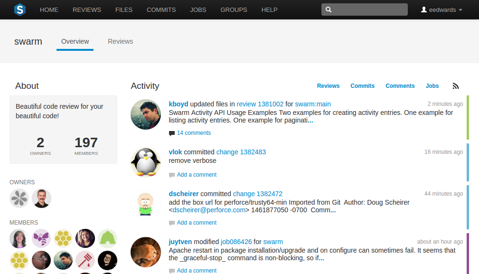
Task: Select the purple bee member avatar
Action: [x=41, y=238]
